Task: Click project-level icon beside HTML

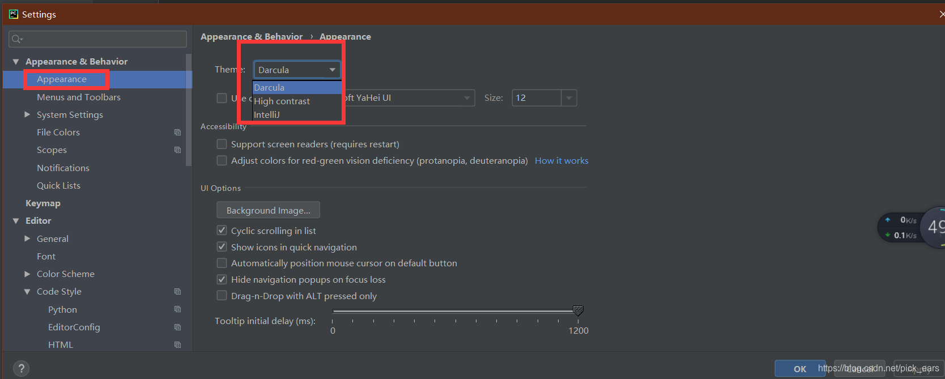Action: tap(177, 344)
